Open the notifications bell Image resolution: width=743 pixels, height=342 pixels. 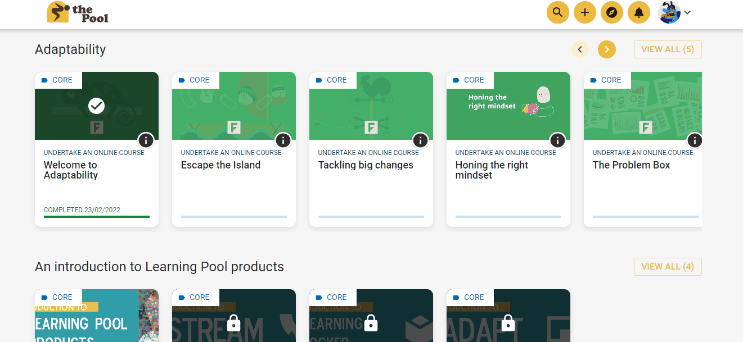coord(638,12)
